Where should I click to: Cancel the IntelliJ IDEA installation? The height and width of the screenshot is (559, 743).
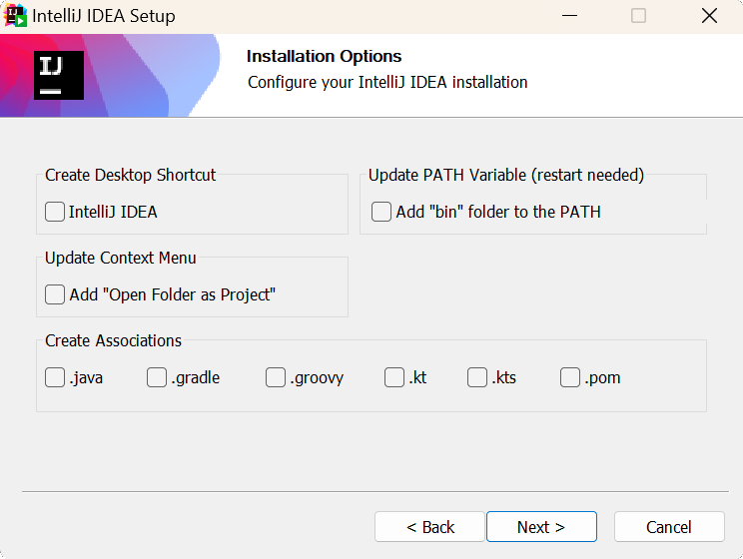click(x=669, y=527)
